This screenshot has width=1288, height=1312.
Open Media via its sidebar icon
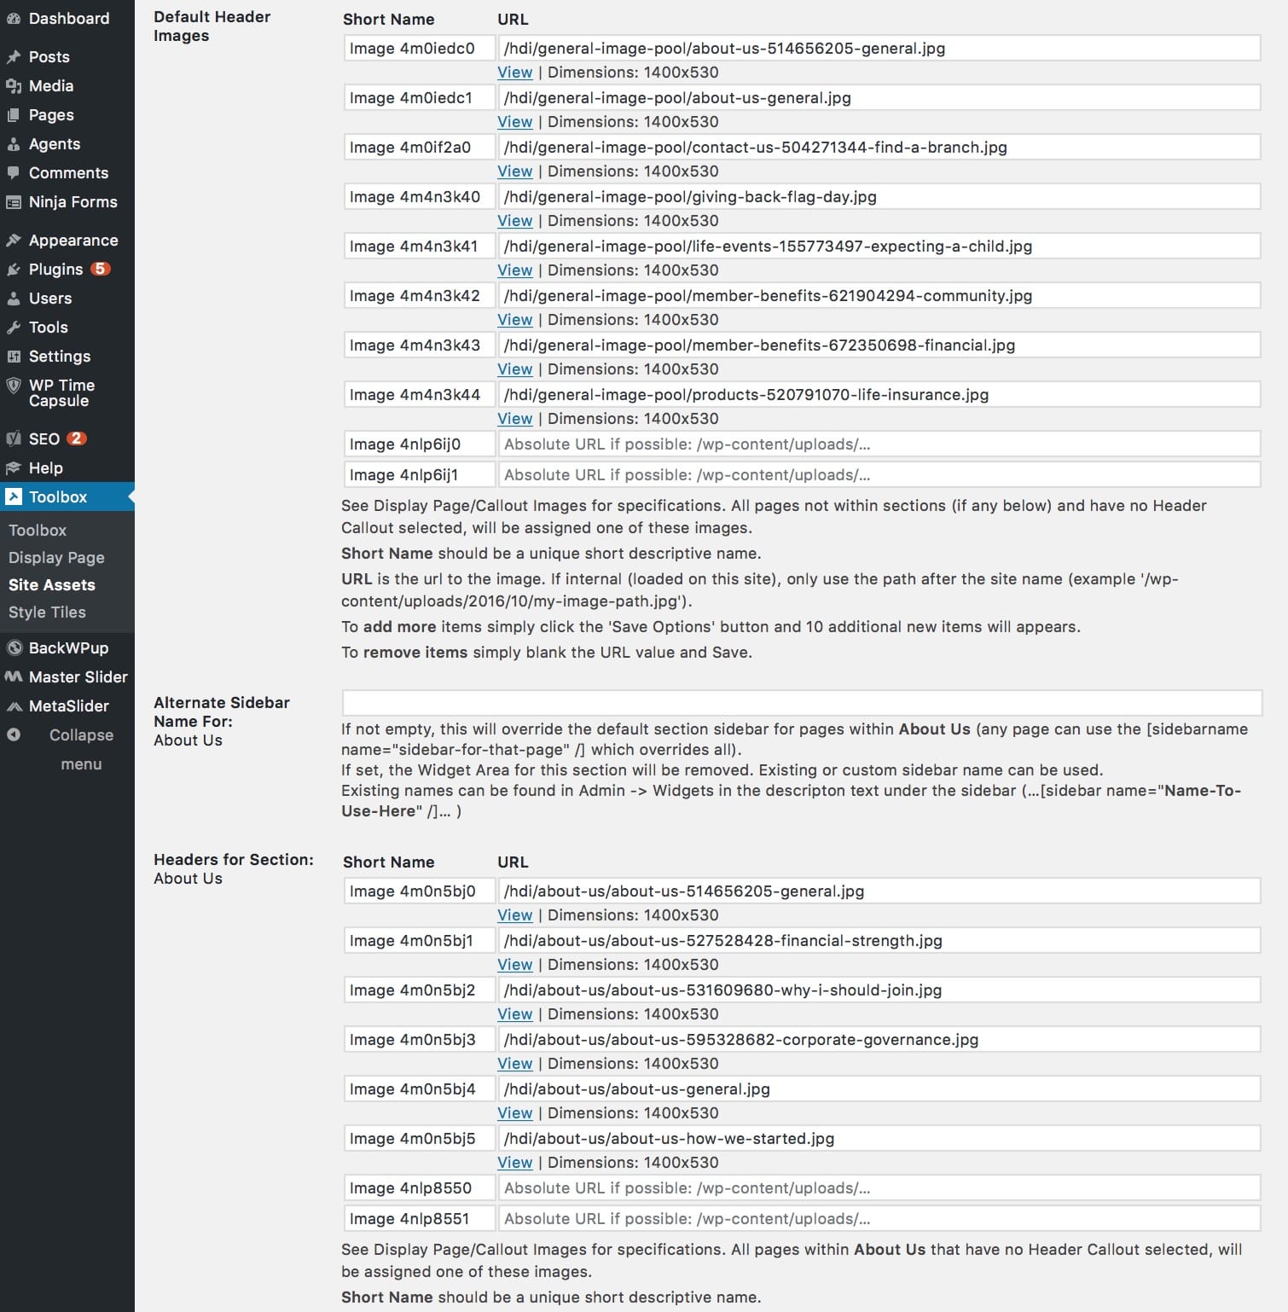click(14, 86)
